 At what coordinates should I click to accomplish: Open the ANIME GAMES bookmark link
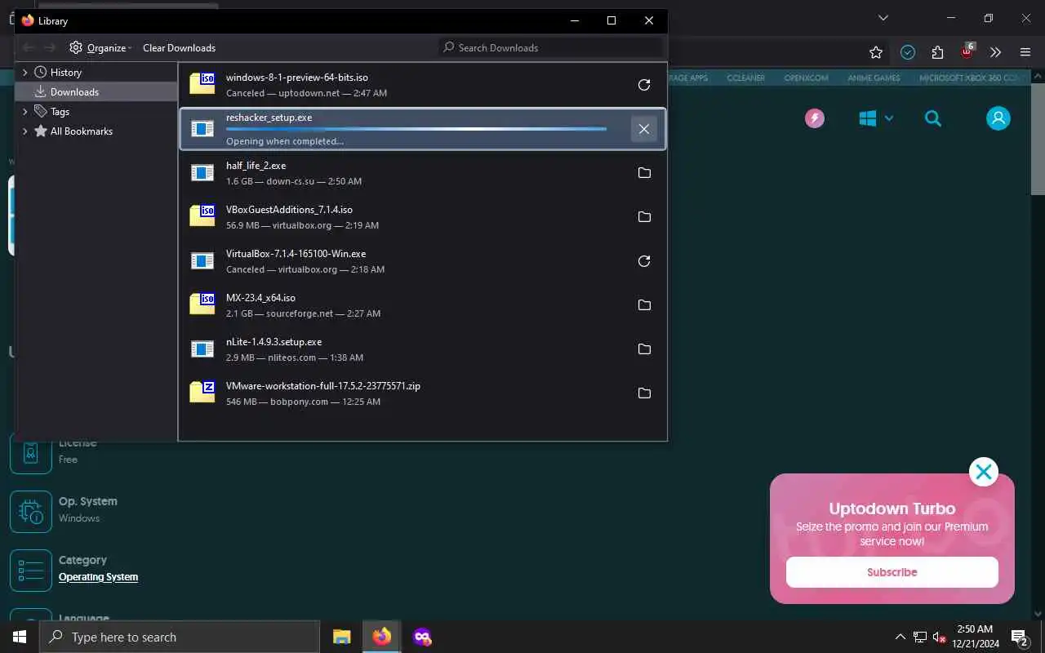874,78
